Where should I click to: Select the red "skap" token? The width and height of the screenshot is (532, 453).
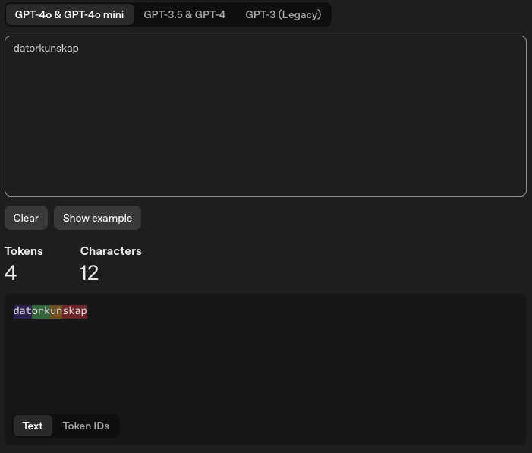tap(75, 311)
